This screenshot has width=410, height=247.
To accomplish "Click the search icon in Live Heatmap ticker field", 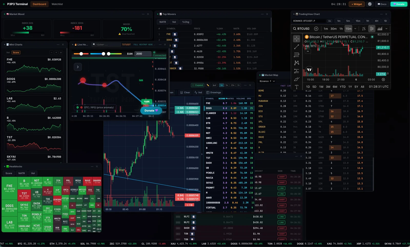I will 94,44.
